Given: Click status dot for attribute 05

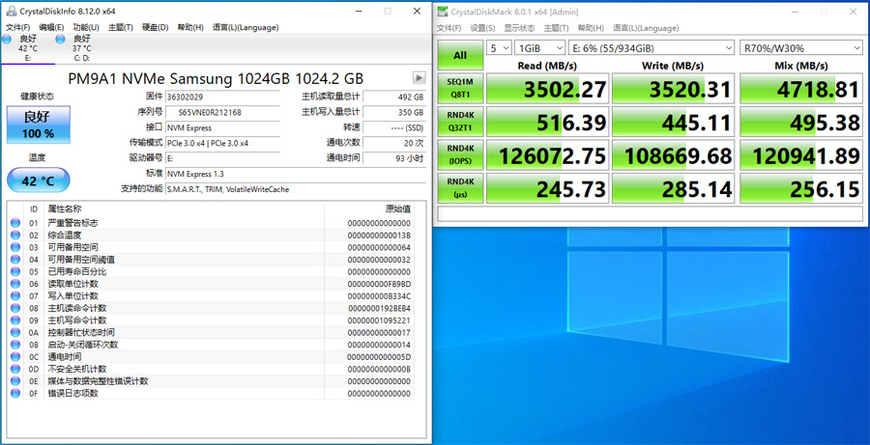Looking at the screenshot, I should 14,271.
